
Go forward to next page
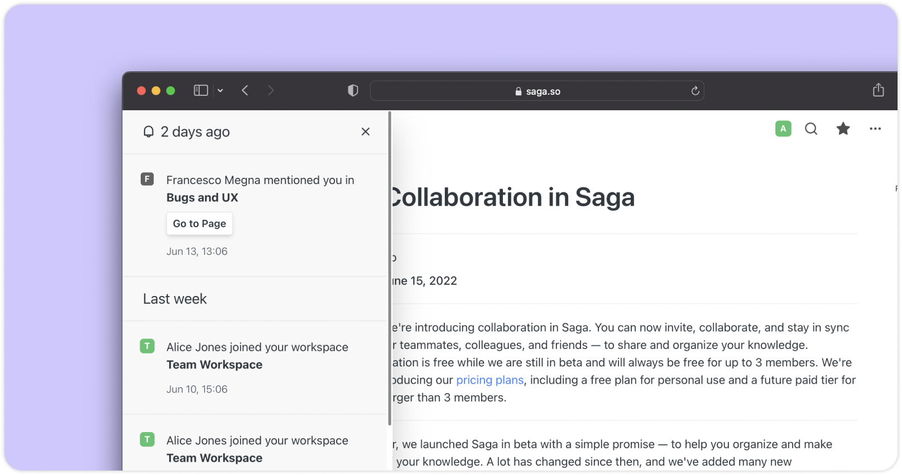271,90
